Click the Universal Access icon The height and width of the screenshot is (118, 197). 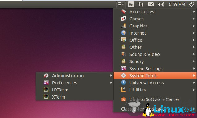tap(124, 83)
